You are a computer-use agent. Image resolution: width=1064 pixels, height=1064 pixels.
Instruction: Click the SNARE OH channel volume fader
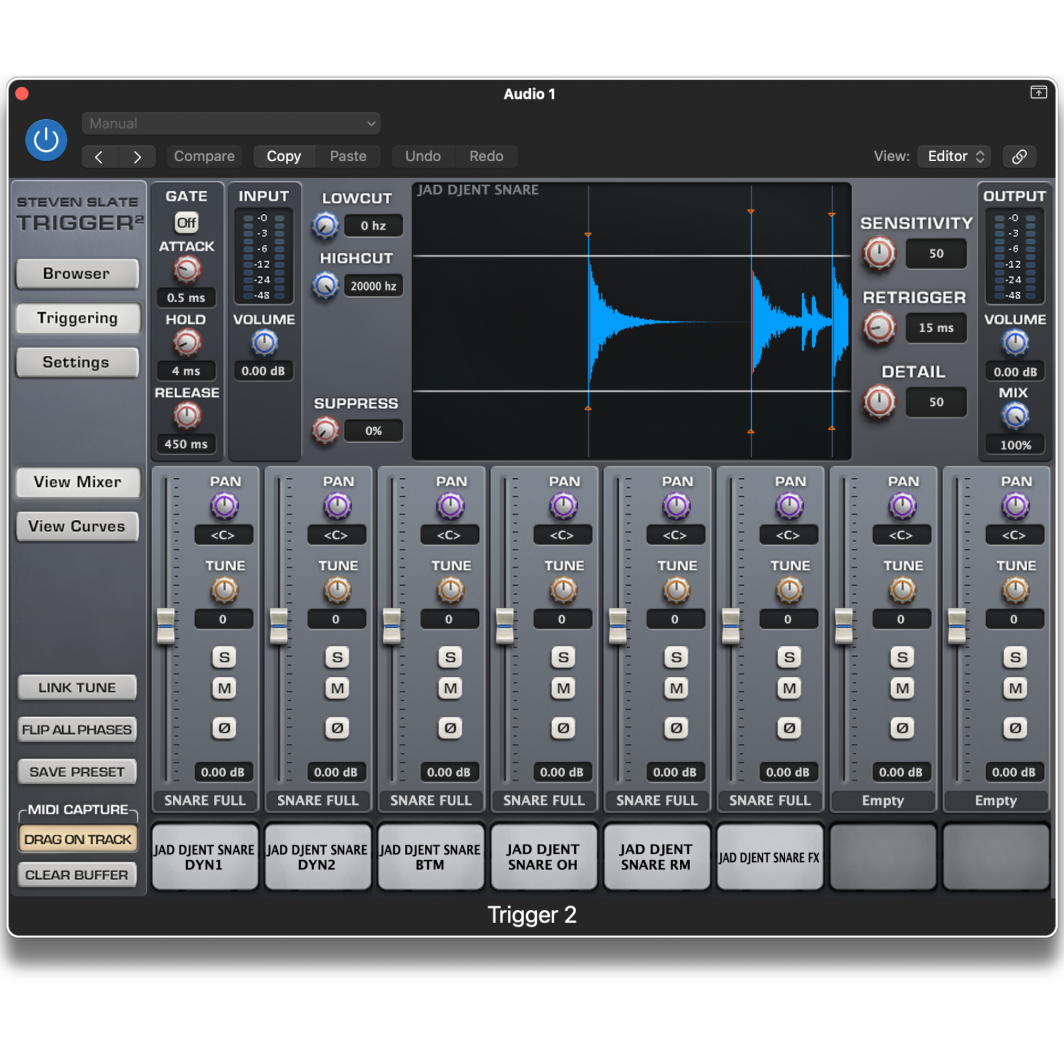tap(505, 627)
